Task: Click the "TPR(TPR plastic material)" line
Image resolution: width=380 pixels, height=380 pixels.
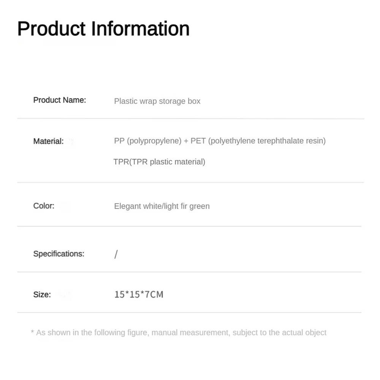Action: pos(159,162)
